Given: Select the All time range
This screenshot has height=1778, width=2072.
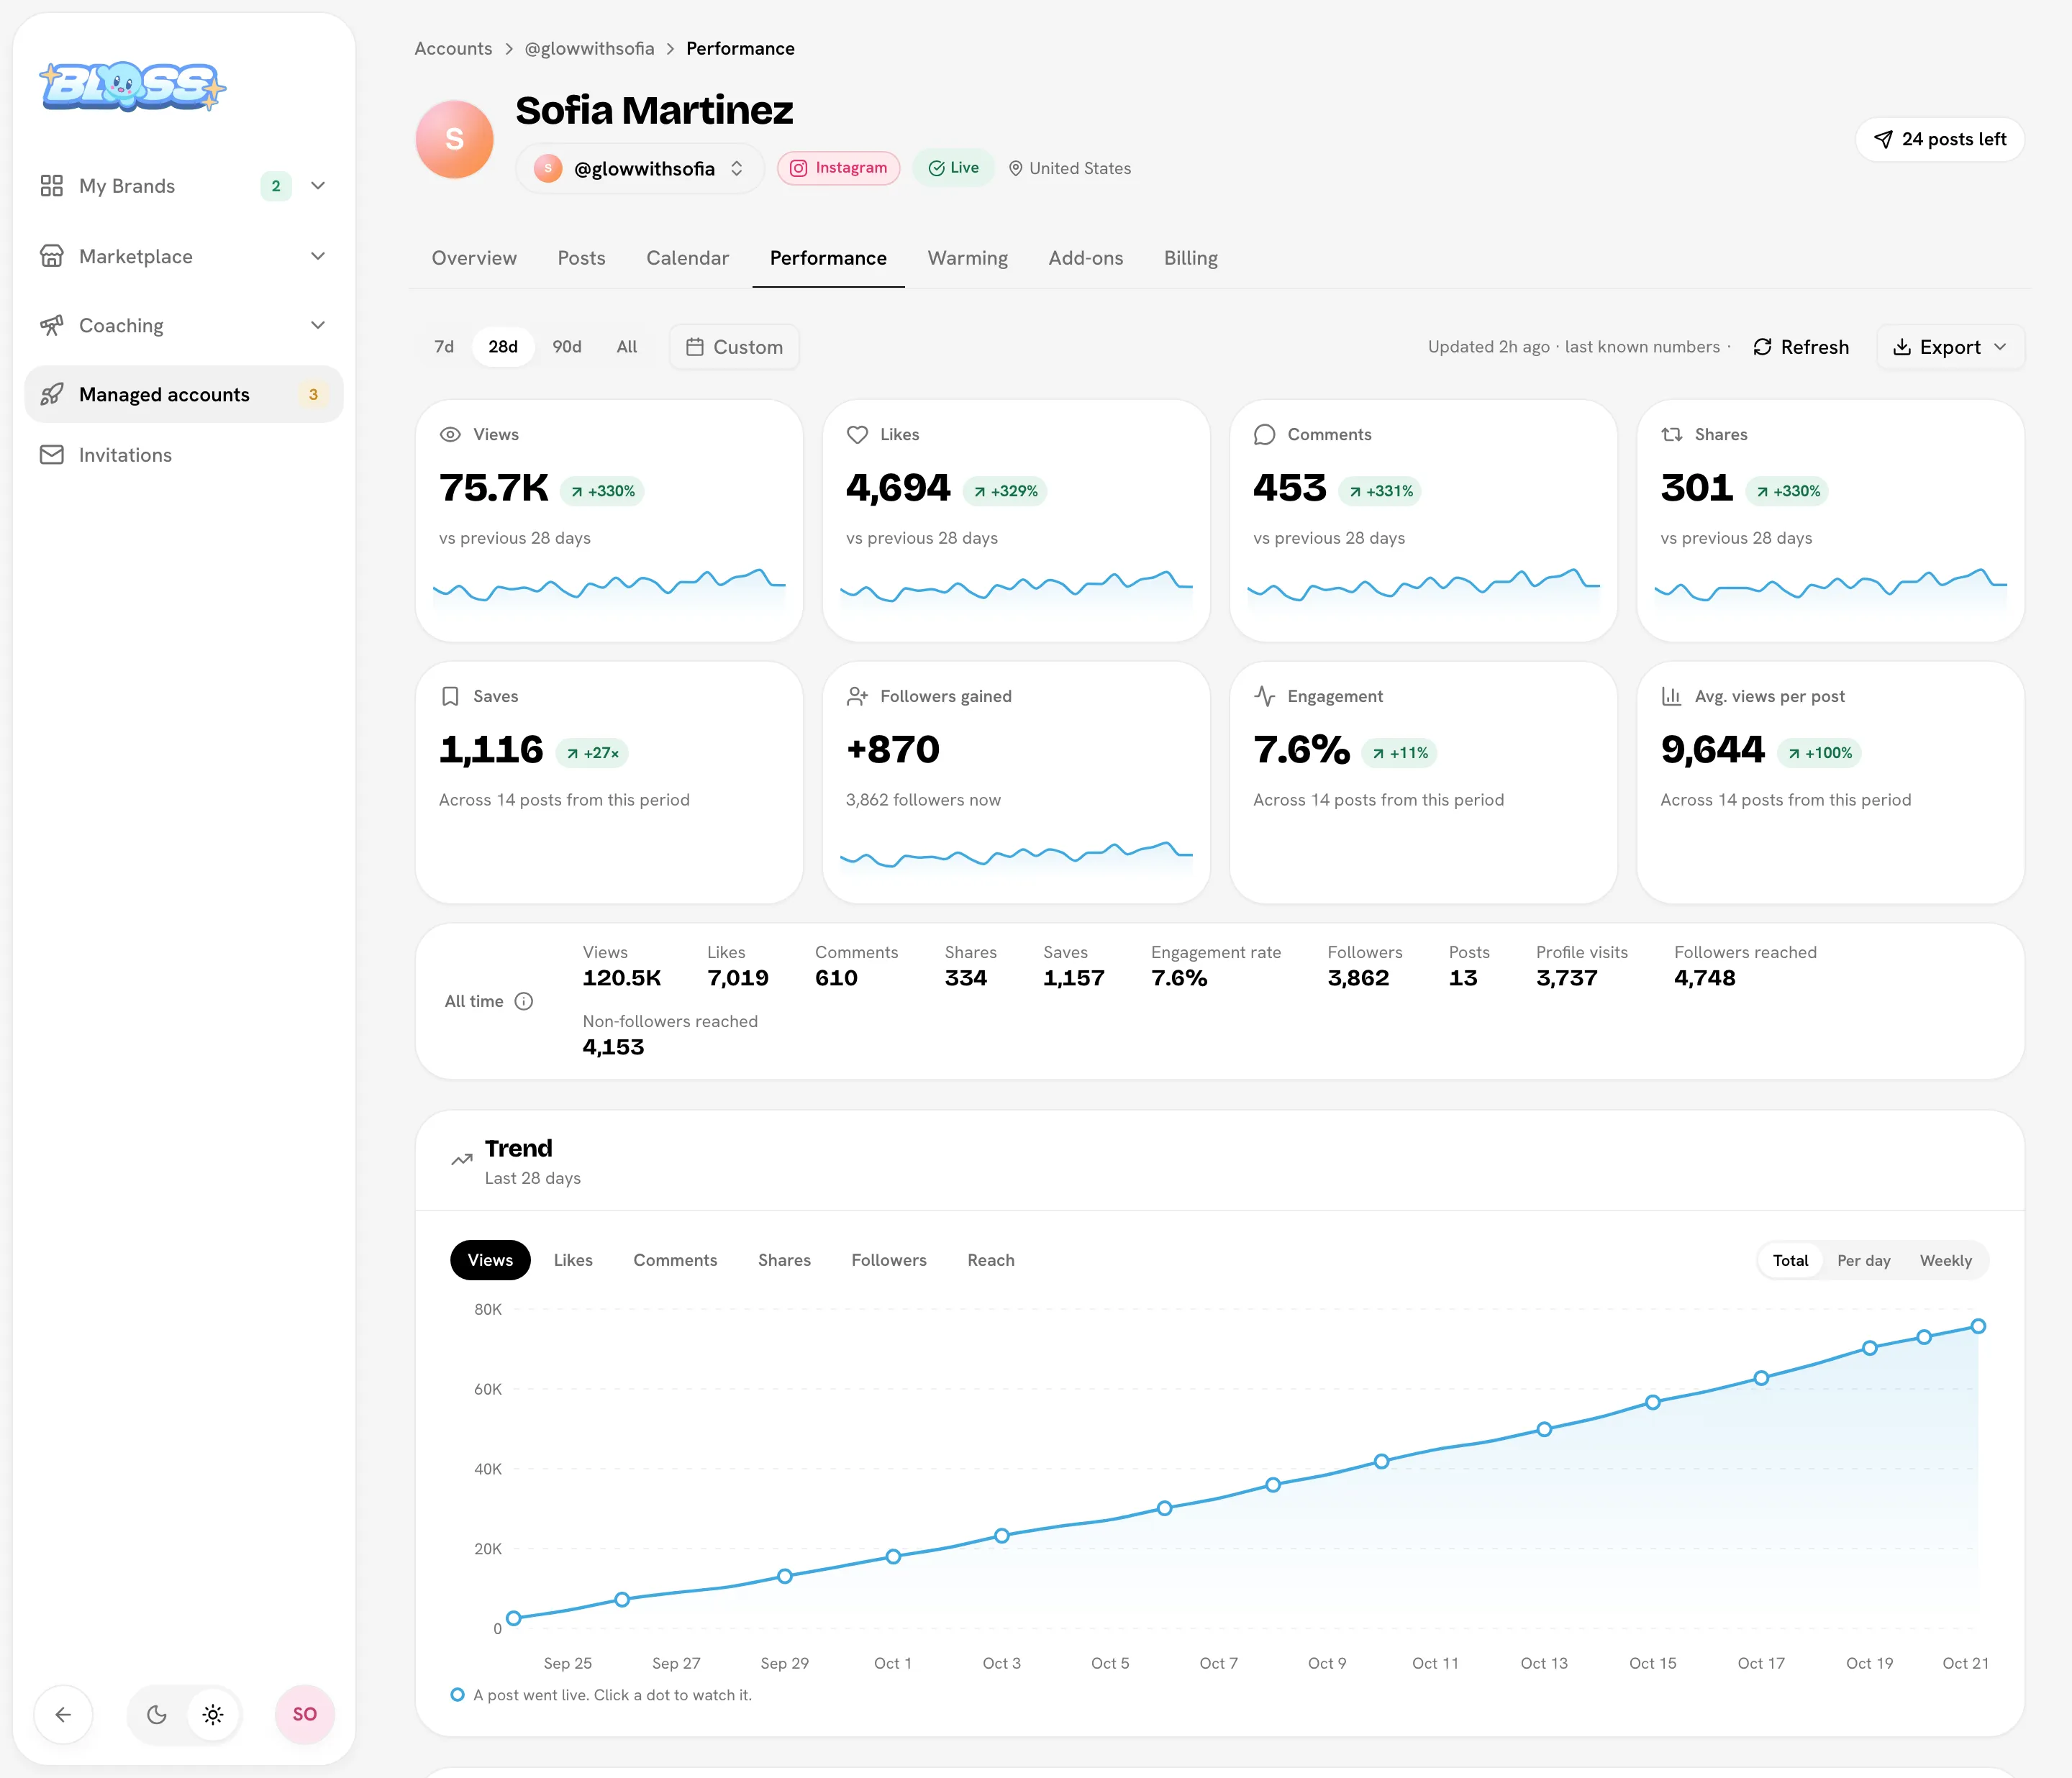Looking at the screenshot, I should pos(627,347).
